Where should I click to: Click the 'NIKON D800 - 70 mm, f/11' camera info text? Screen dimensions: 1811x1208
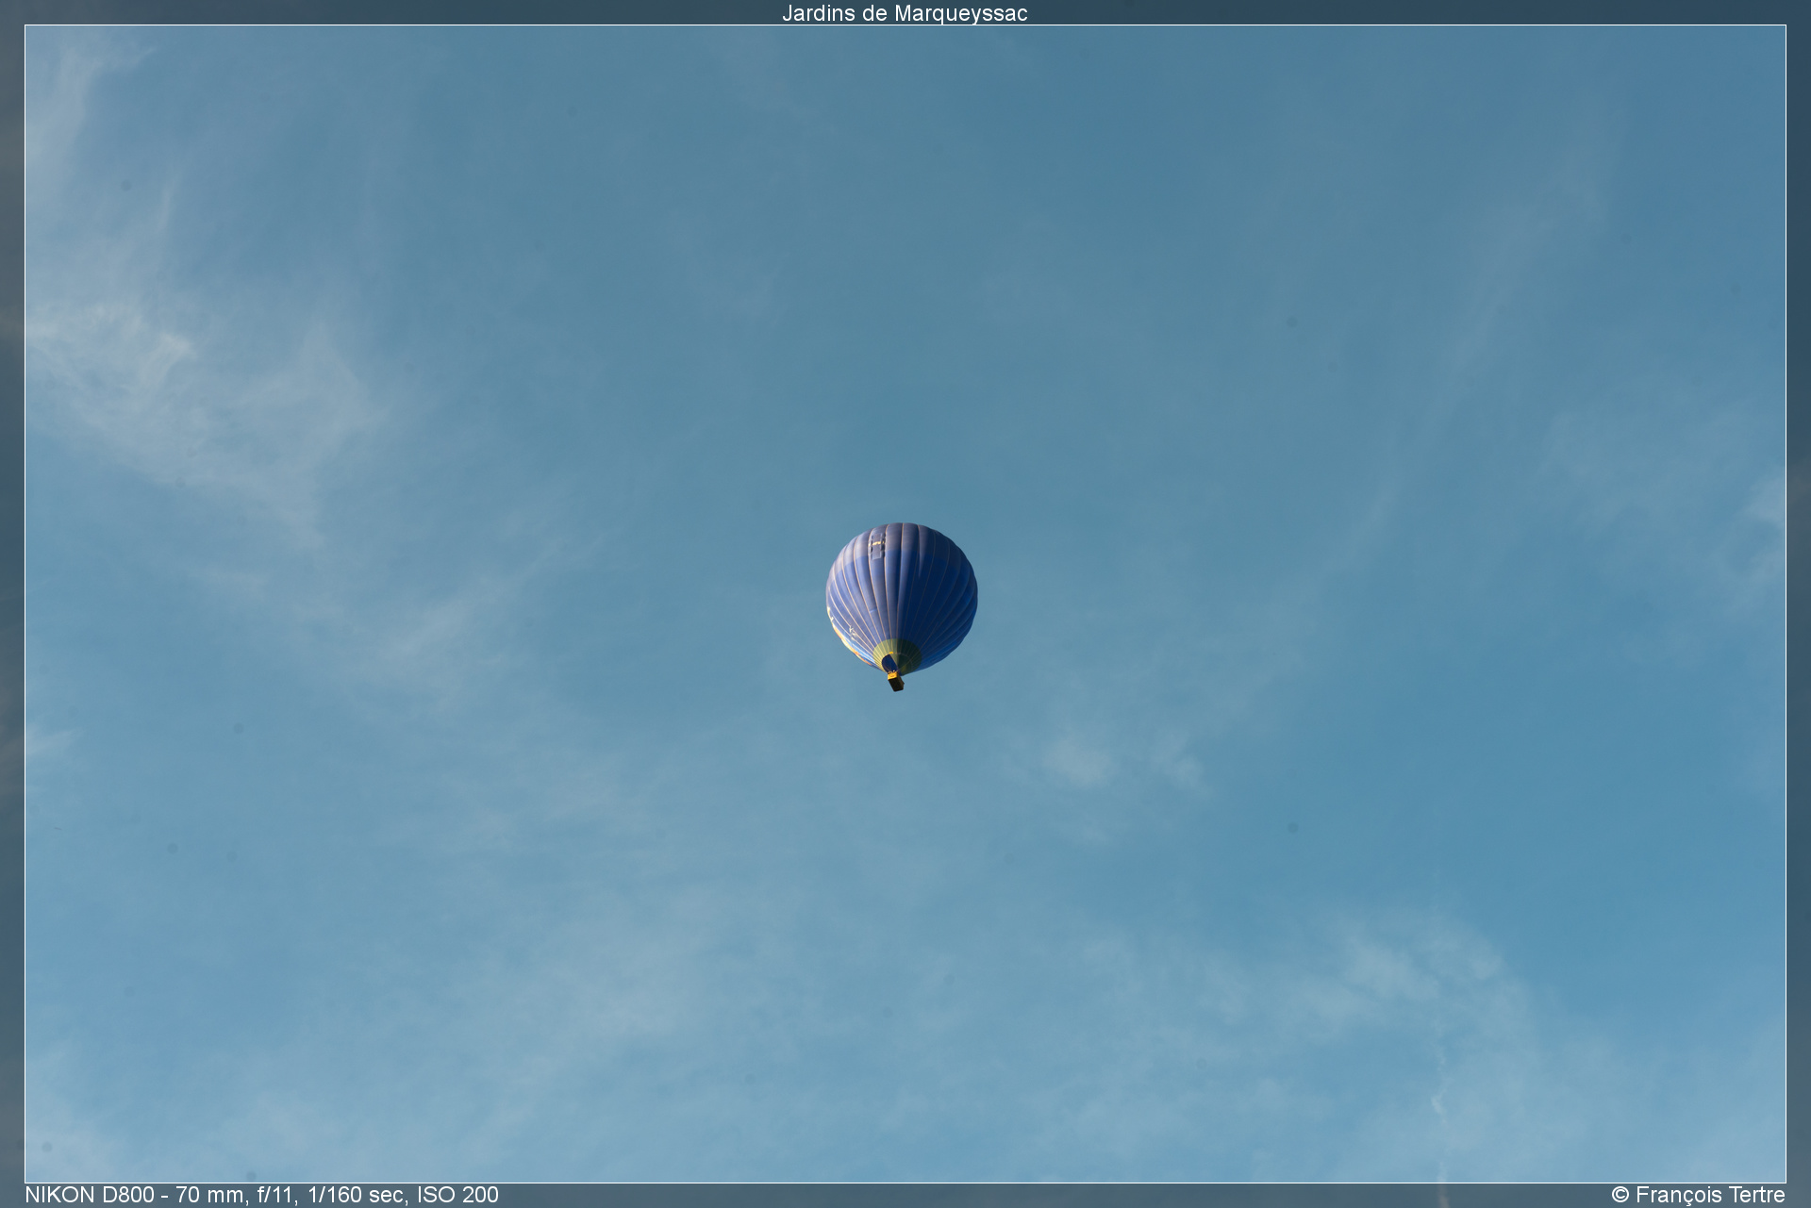coord(261,1195)
